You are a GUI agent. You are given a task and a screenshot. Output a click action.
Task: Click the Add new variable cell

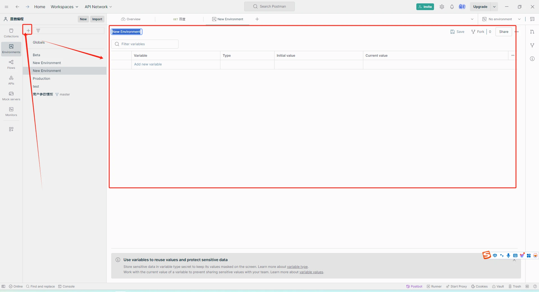[176, 64]
